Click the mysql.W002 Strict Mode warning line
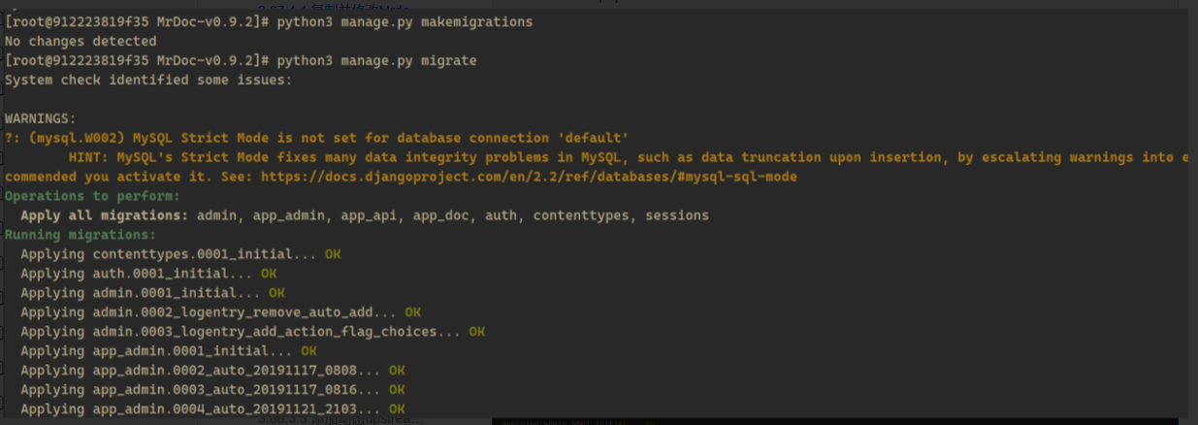The height and width of the screenshot is (425, 1198). 317,138
